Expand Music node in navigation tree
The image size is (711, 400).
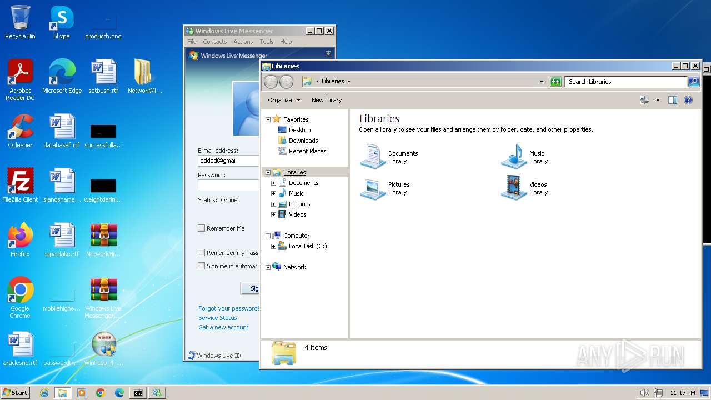coord(273,193)
